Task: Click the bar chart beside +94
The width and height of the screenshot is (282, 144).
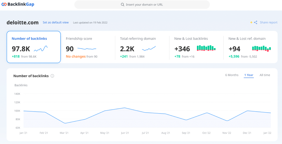Action: point(261,49)
